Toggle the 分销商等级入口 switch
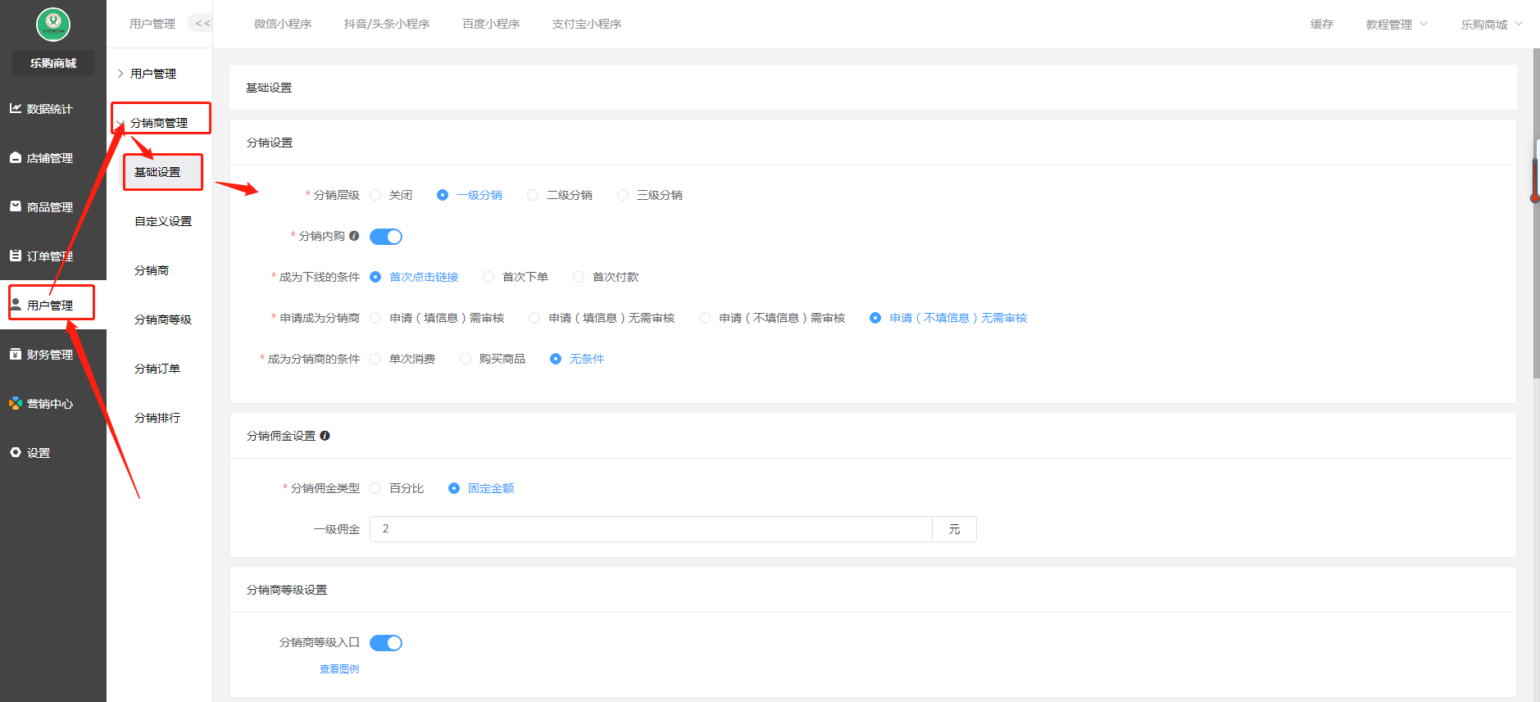1540x702 pixels. (x=386, y=643)
